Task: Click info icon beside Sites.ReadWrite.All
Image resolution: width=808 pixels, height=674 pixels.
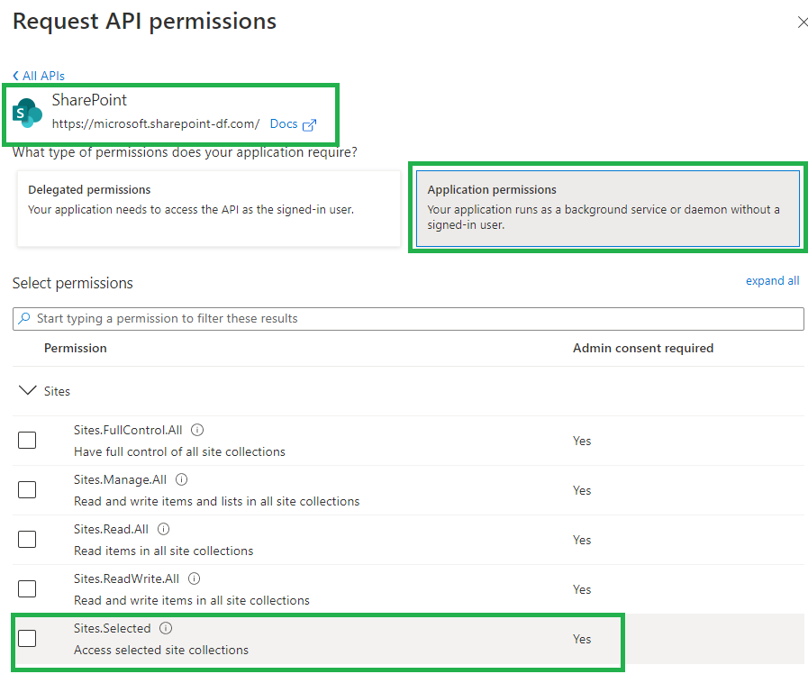Action: click(195, 578)
